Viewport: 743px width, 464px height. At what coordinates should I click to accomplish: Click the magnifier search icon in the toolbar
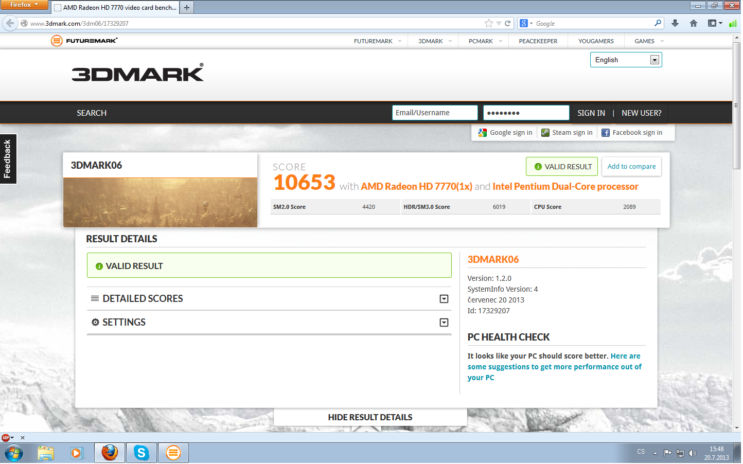coord(658,23)
